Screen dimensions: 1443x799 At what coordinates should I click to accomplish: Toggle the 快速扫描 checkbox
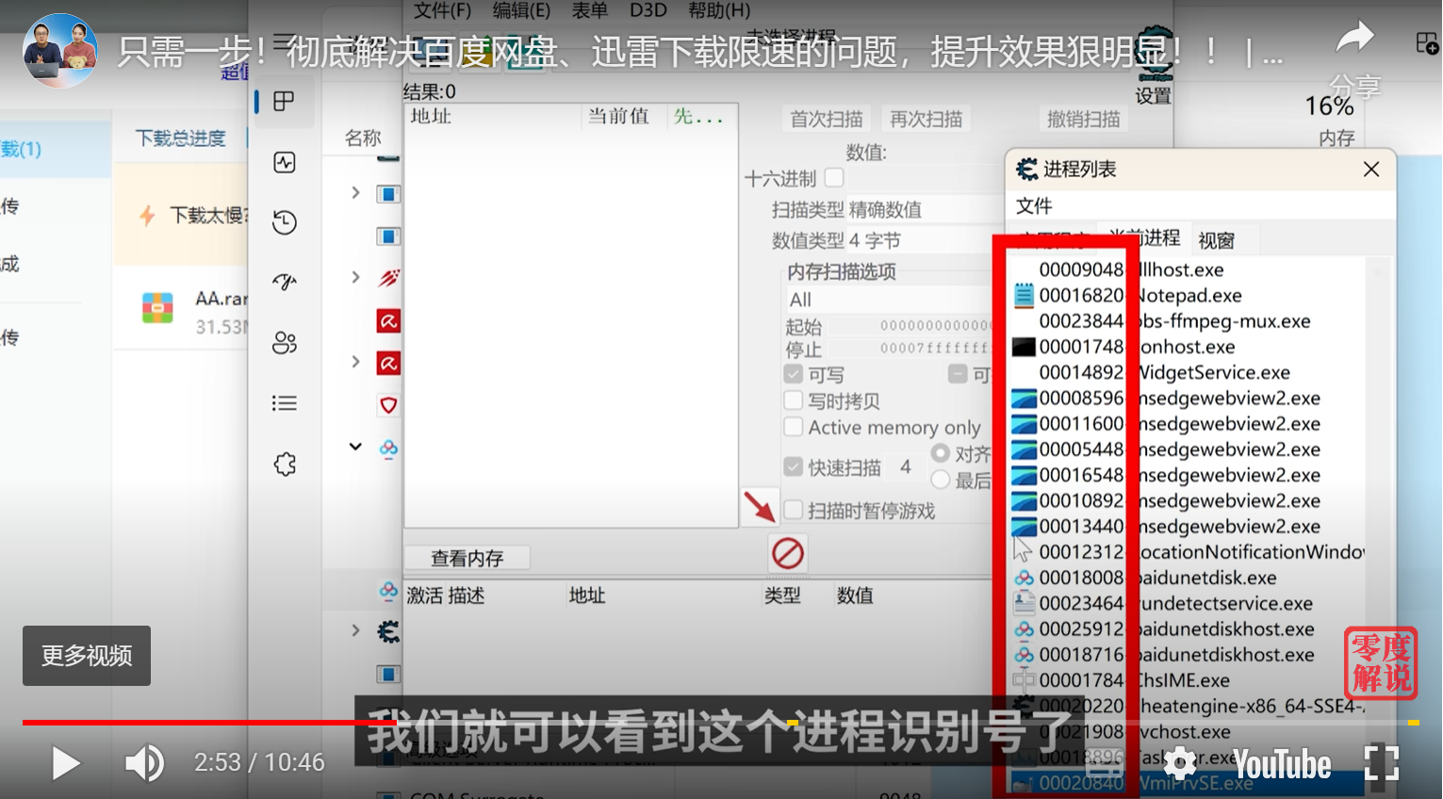[x=794, y=467]
